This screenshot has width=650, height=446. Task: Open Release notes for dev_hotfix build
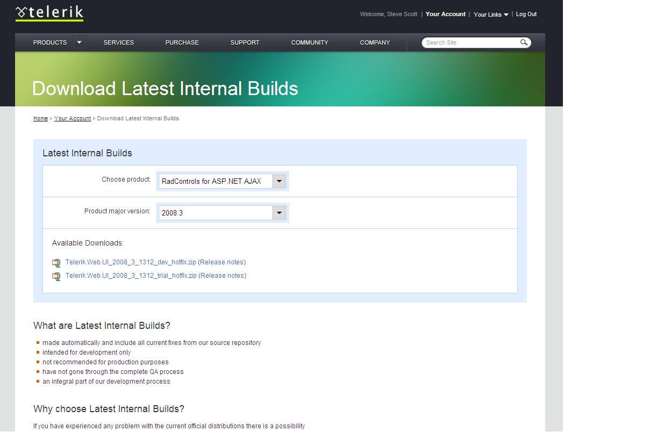tap(222, 262)
